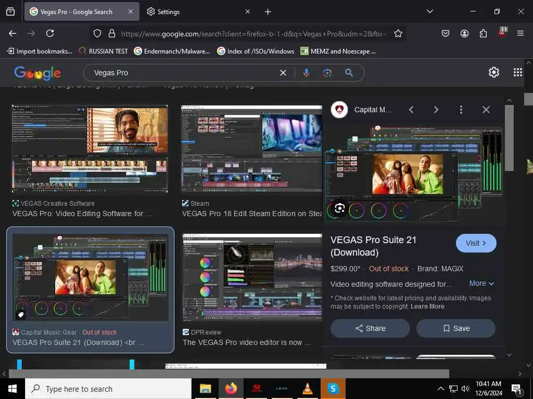Open the Google apps grid
Screen dimensions: 533x399
coord(518,72)
